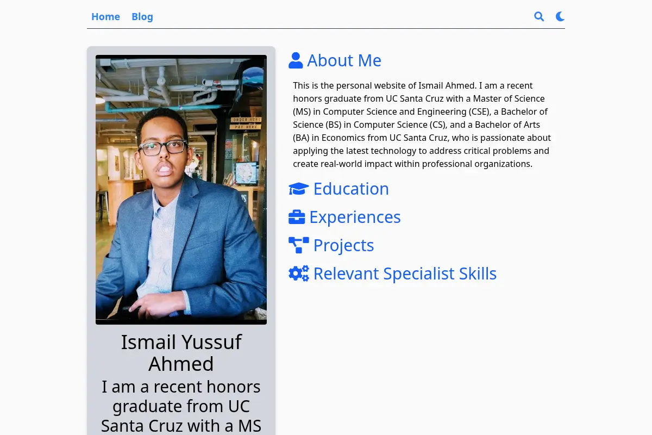Screen dimensions: 652x435
Task: Click the Projects diagram icon
Action: (x=299, y=245)
